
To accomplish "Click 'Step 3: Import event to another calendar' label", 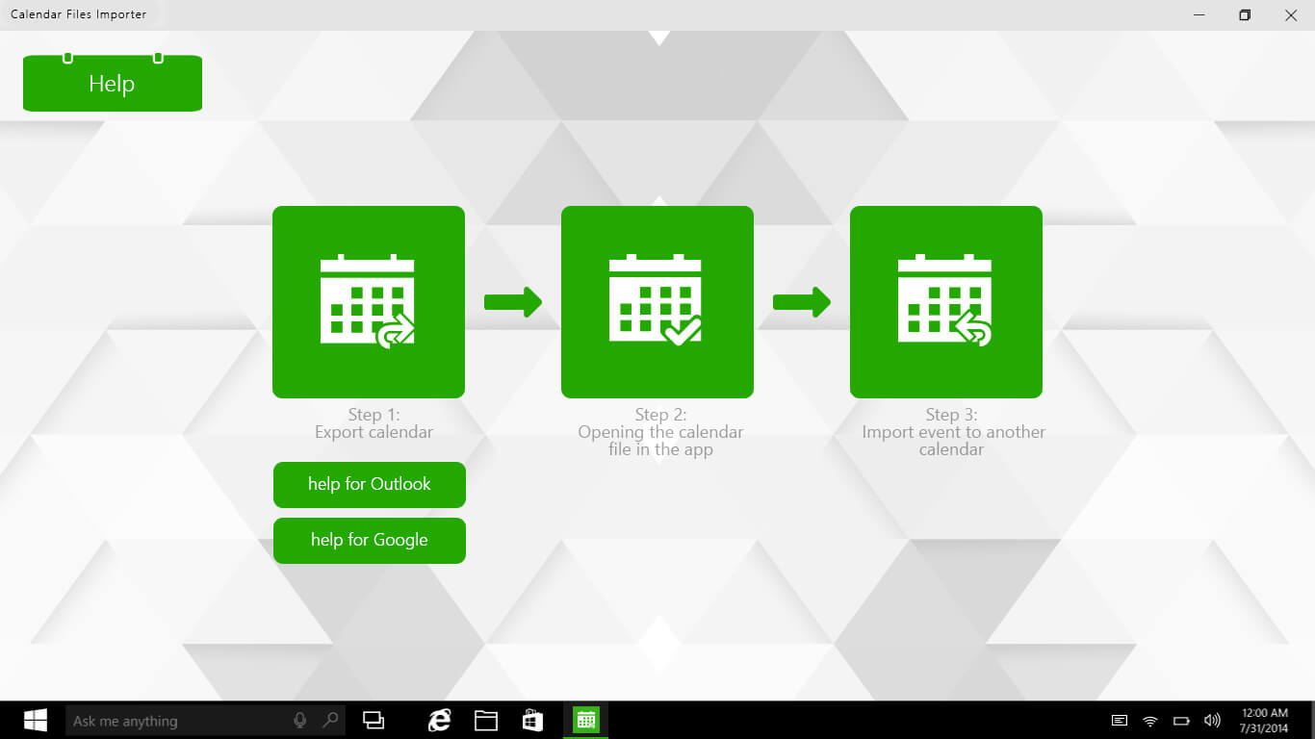I will pos(952,432).
